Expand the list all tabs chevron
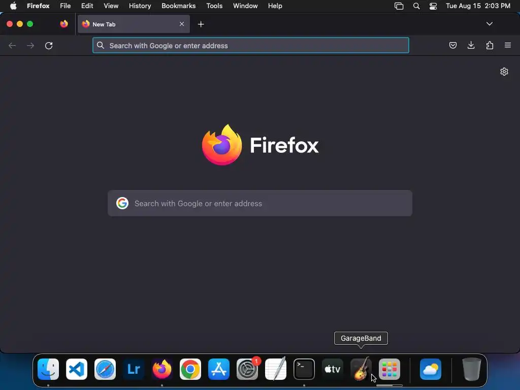The image size is (520, 390). point(489,24)
